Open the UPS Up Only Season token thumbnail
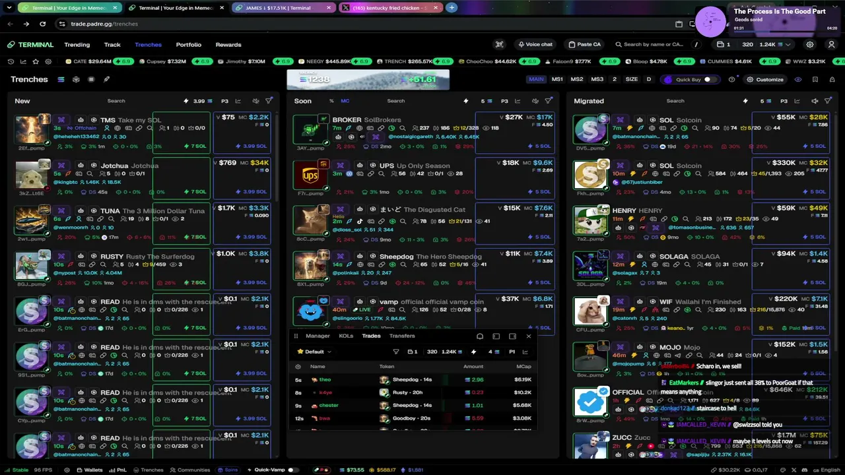This screenshot has width=845, height=475. point(310,175)
